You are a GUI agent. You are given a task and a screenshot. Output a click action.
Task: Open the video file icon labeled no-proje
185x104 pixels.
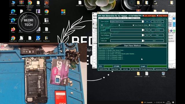(38, 12)
